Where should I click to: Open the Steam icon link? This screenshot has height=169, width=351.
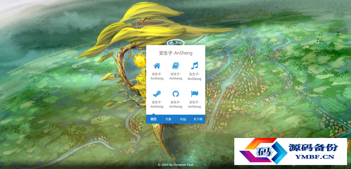(157, 94)
